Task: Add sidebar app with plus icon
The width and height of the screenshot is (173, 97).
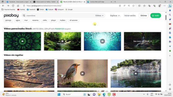Action: click(x=170, y=56)
